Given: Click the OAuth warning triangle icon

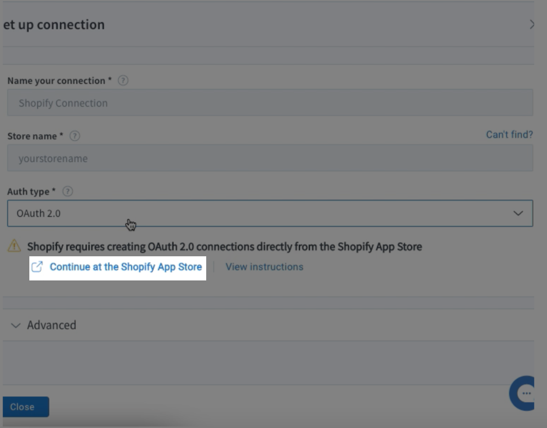Looking at the screenshot, I should 14,246.
